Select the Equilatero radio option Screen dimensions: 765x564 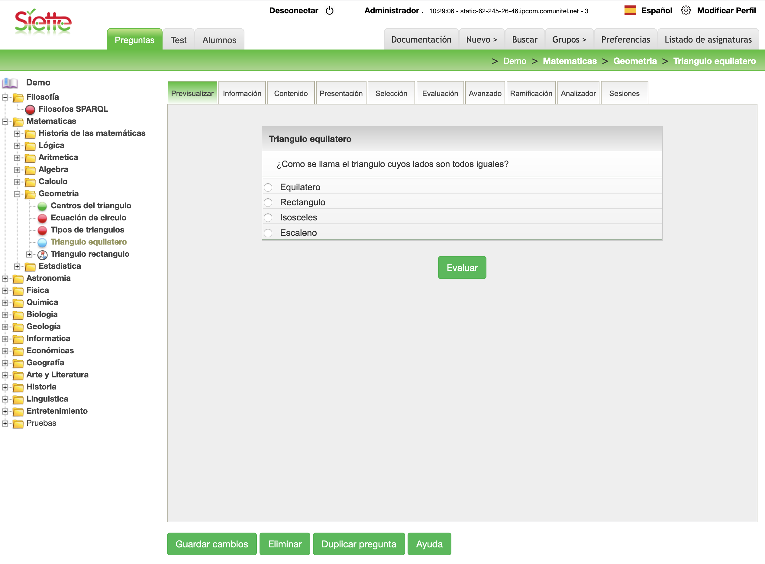[268, 187]
